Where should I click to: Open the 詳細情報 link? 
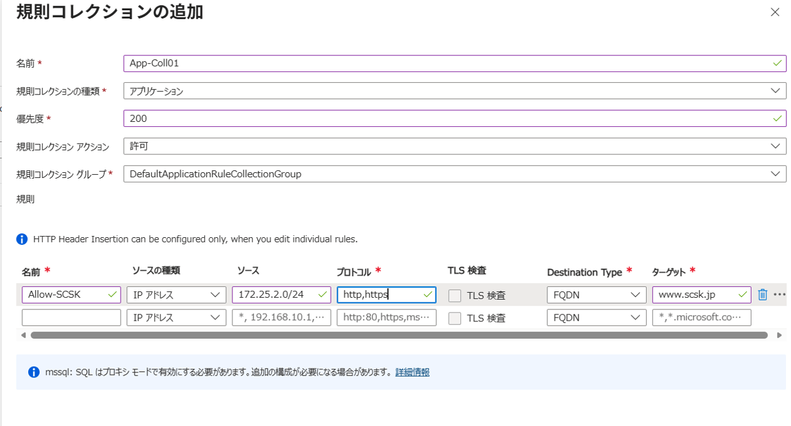tap(412, 372)
